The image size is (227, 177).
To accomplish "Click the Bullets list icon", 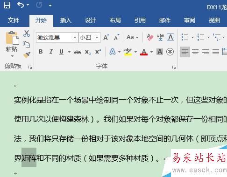I will click(x=185, y=37).
